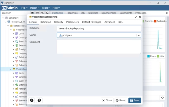Click the Extensions icon under first database

click(x=17, y=45)
